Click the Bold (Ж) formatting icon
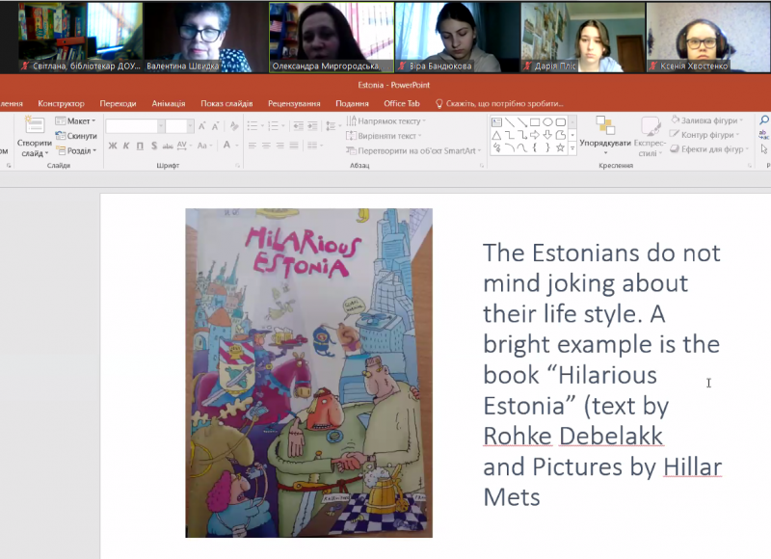This screenshot has width=771, height=559. (x=113, y=146)
